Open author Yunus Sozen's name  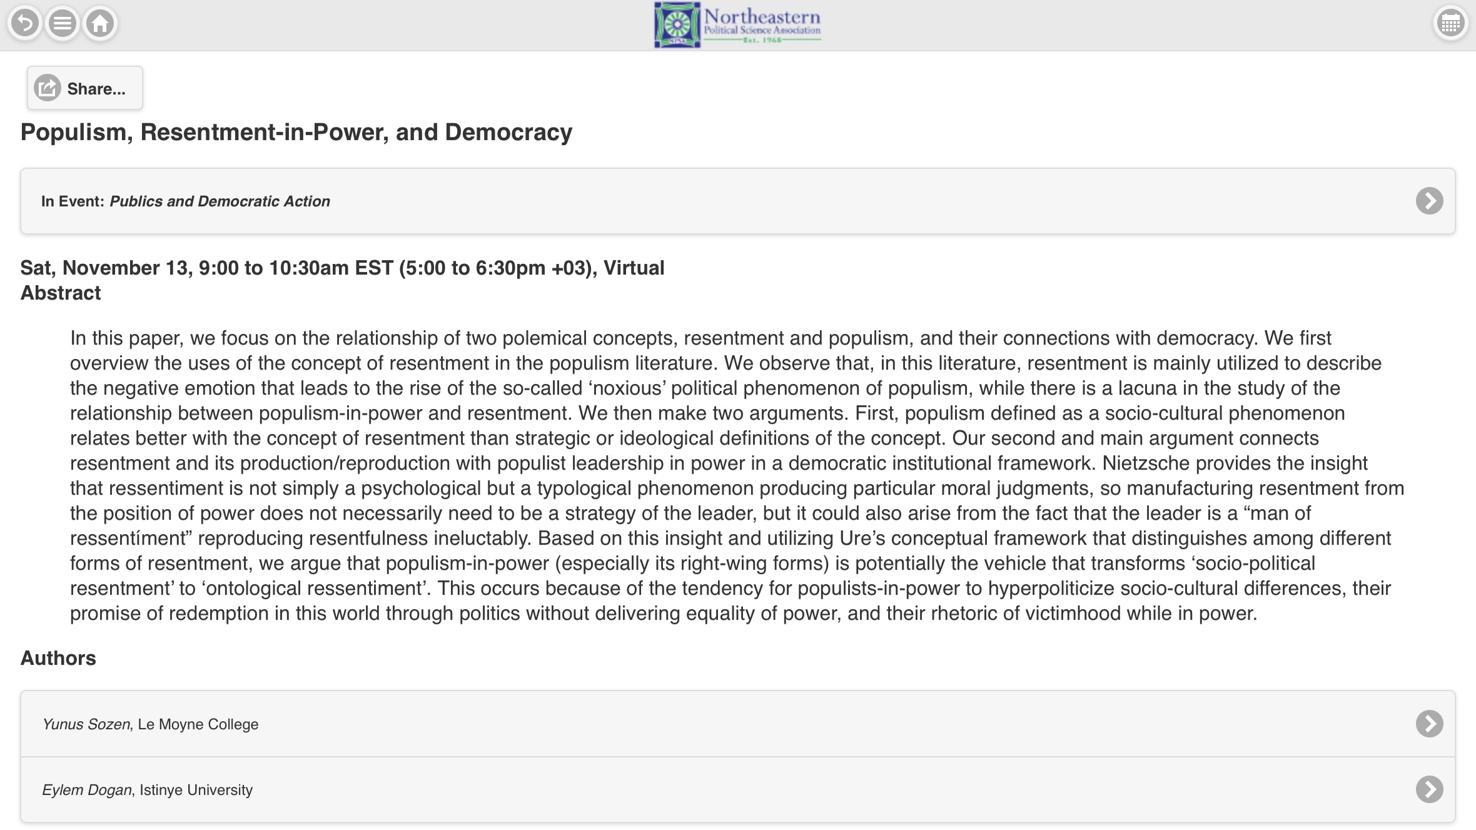[x=86, y=724]
